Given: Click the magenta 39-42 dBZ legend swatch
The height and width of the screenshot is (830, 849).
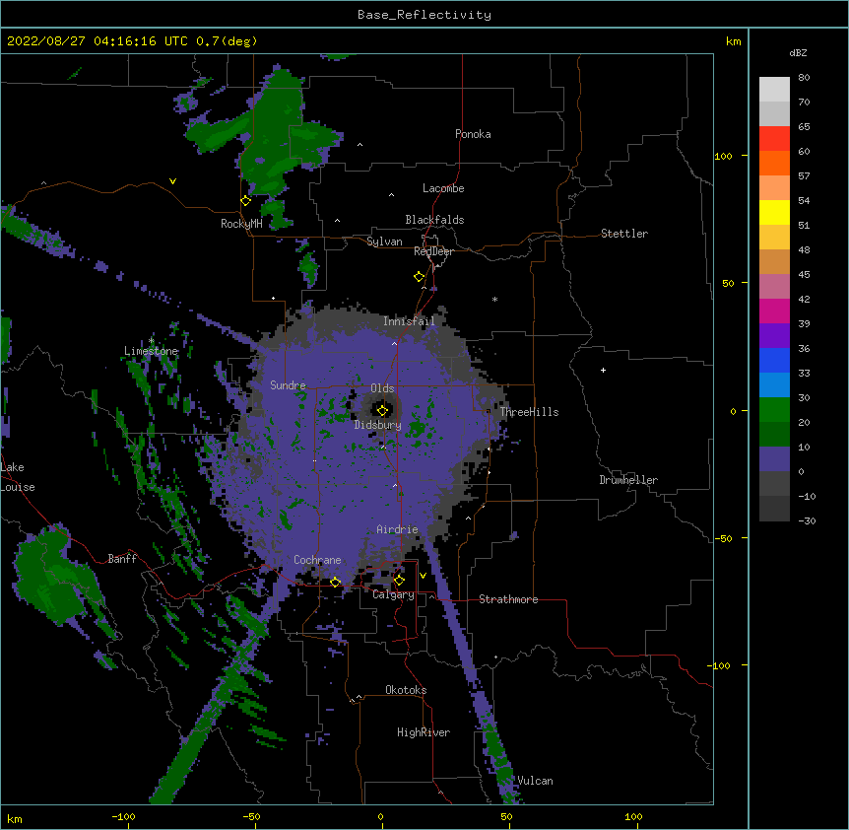Looking at the screenshot, I should (x=774, y=311).
